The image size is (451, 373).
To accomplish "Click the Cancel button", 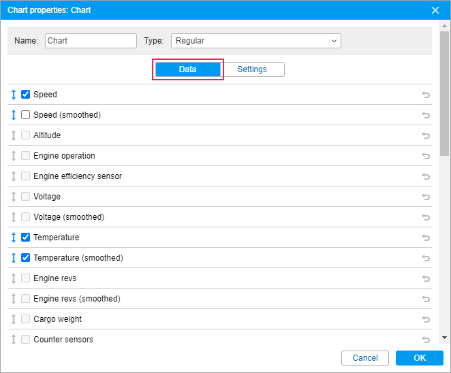I will [365, 358].
